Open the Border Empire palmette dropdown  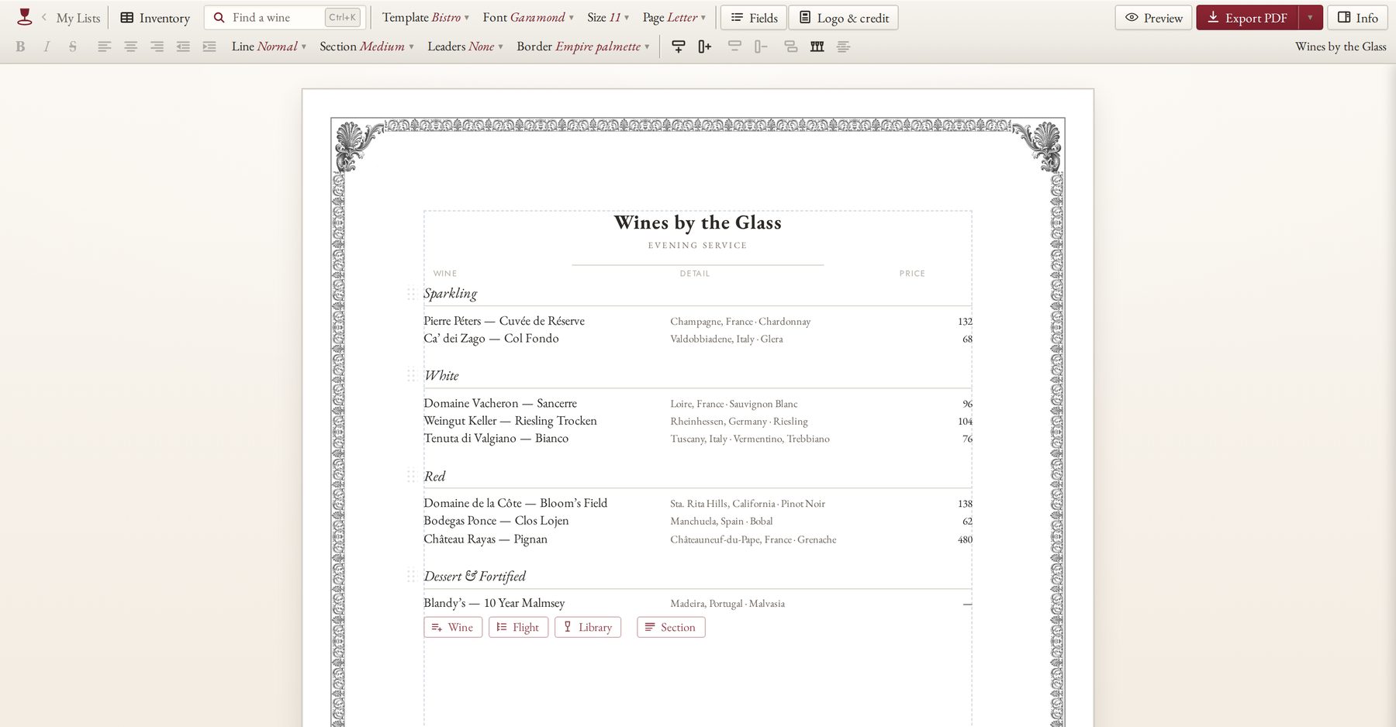[583, 47]
